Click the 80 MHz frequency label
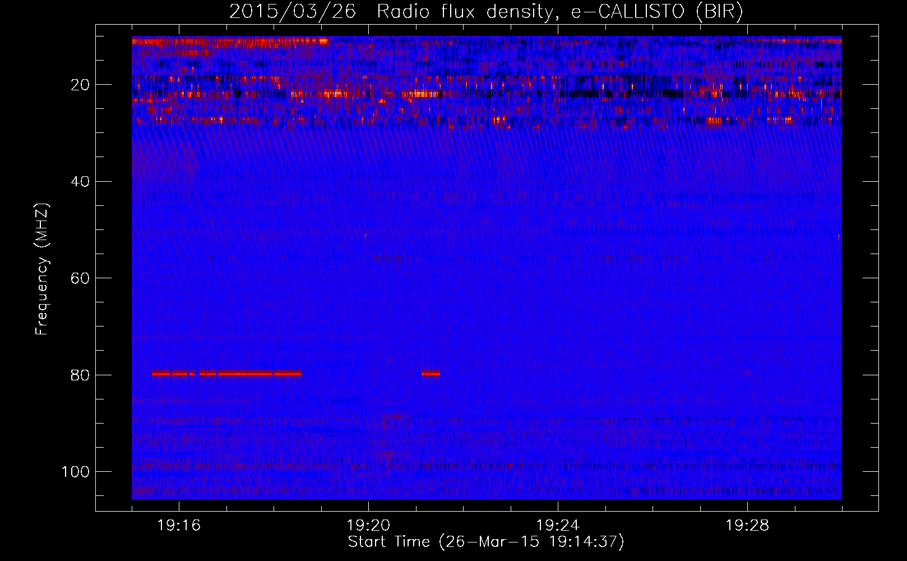This screenshot has width=907, height=561. [x=80, y=375]
